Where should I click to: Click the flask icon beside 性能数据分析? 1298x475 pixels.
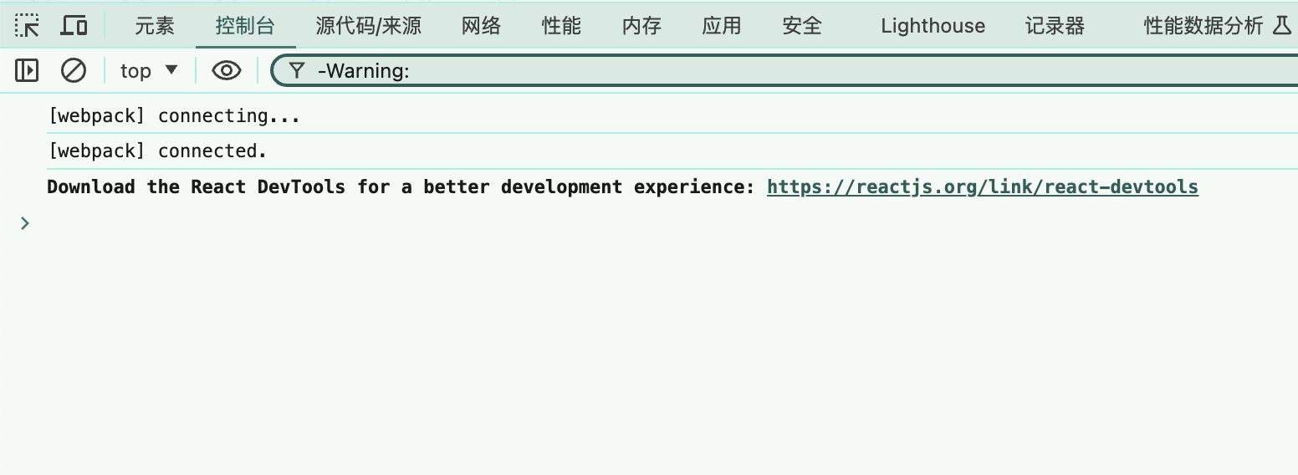[x=1281, y=26]
